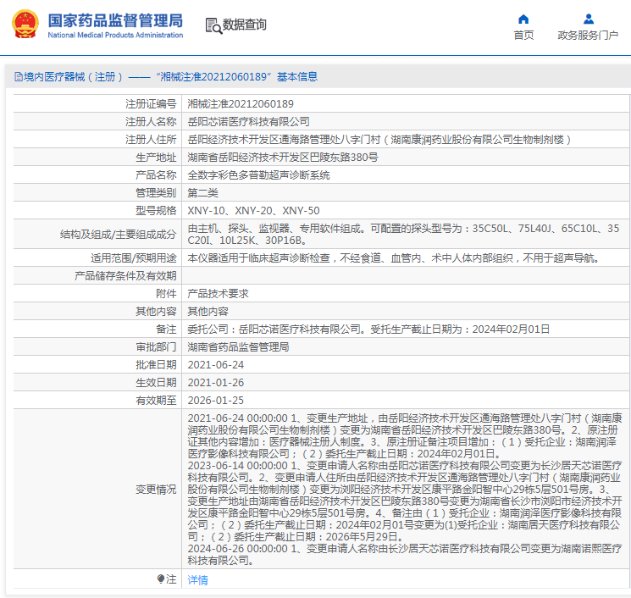Click the 由主机、探头 composition text
The image size is (631, 598).
pos(403,235)
